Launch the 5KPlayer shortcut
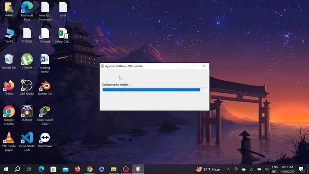309x174 pixels. tap(27, 114)
